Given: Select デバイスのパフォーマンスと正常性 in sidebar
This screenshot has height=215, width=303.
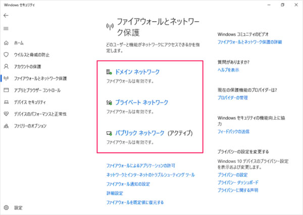Looking at the screenshot, I should pyautogui.click(x=40, y=114).
